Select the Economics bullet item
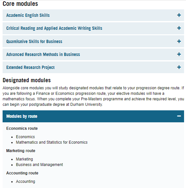This screenshot has width=186, height=188. tap(26, 137)
